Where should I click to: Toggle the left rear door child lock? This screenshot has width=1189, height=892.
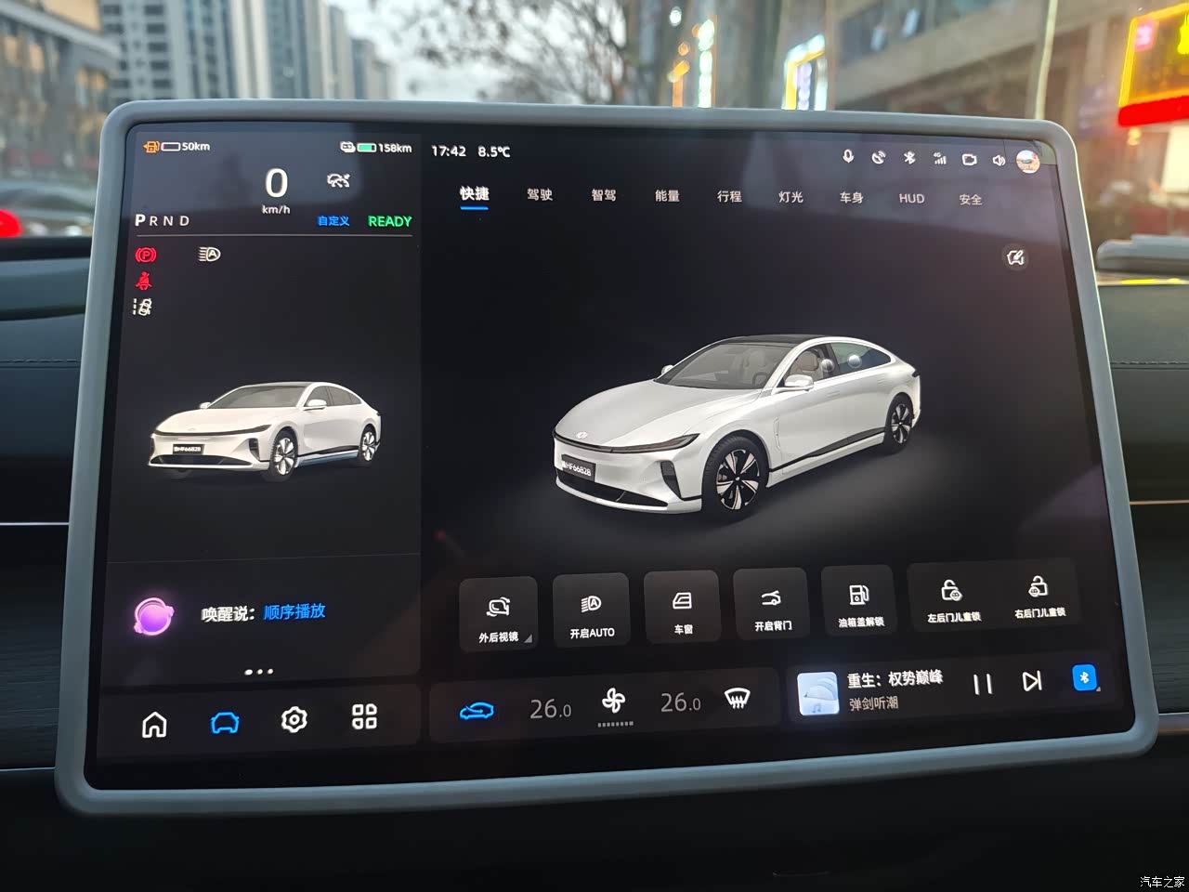click(x=953, y=599)
